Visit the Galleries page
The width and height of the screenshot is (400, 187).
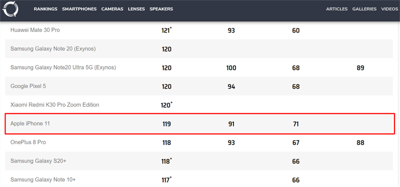click(364, 9)
